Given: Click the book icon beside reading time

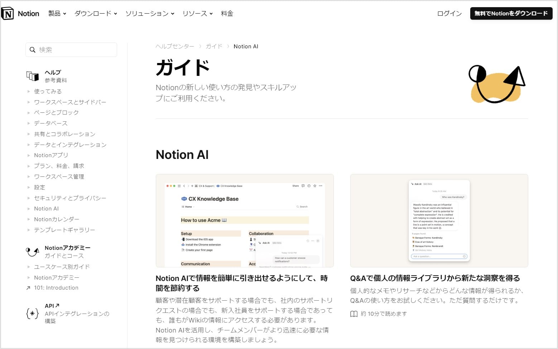Looking at the screenshot, I should [354, 314].
